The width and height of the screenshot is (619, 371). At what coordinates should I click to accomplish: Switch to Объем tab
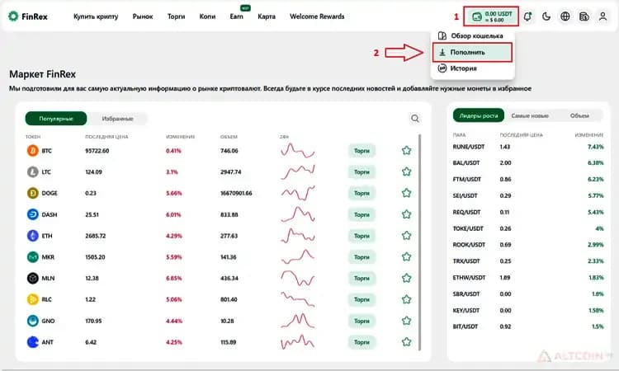pos(579,115)
